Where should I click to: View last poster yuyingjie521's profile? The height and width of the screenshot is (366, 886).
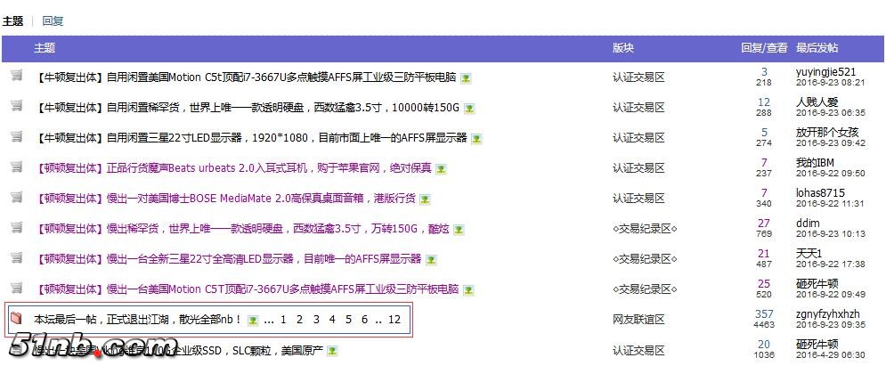(x=825, y=71)
